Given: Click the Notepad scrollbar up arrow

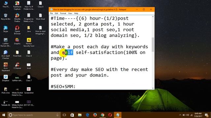Looking at the screenshot, I should click(153, 17).
